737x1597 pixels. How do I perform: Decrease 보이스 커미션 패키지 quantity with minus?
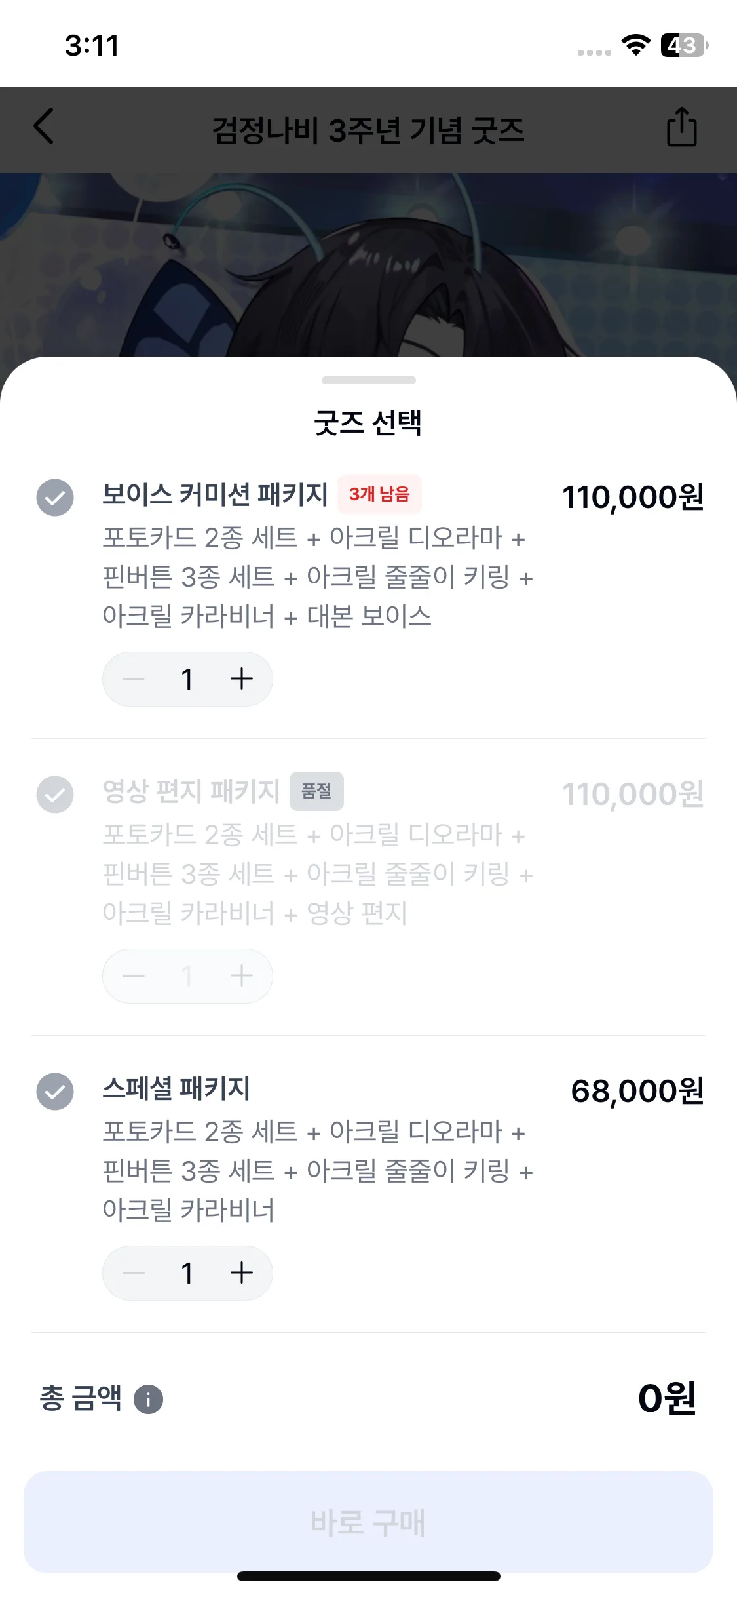[x=134, y=679]
